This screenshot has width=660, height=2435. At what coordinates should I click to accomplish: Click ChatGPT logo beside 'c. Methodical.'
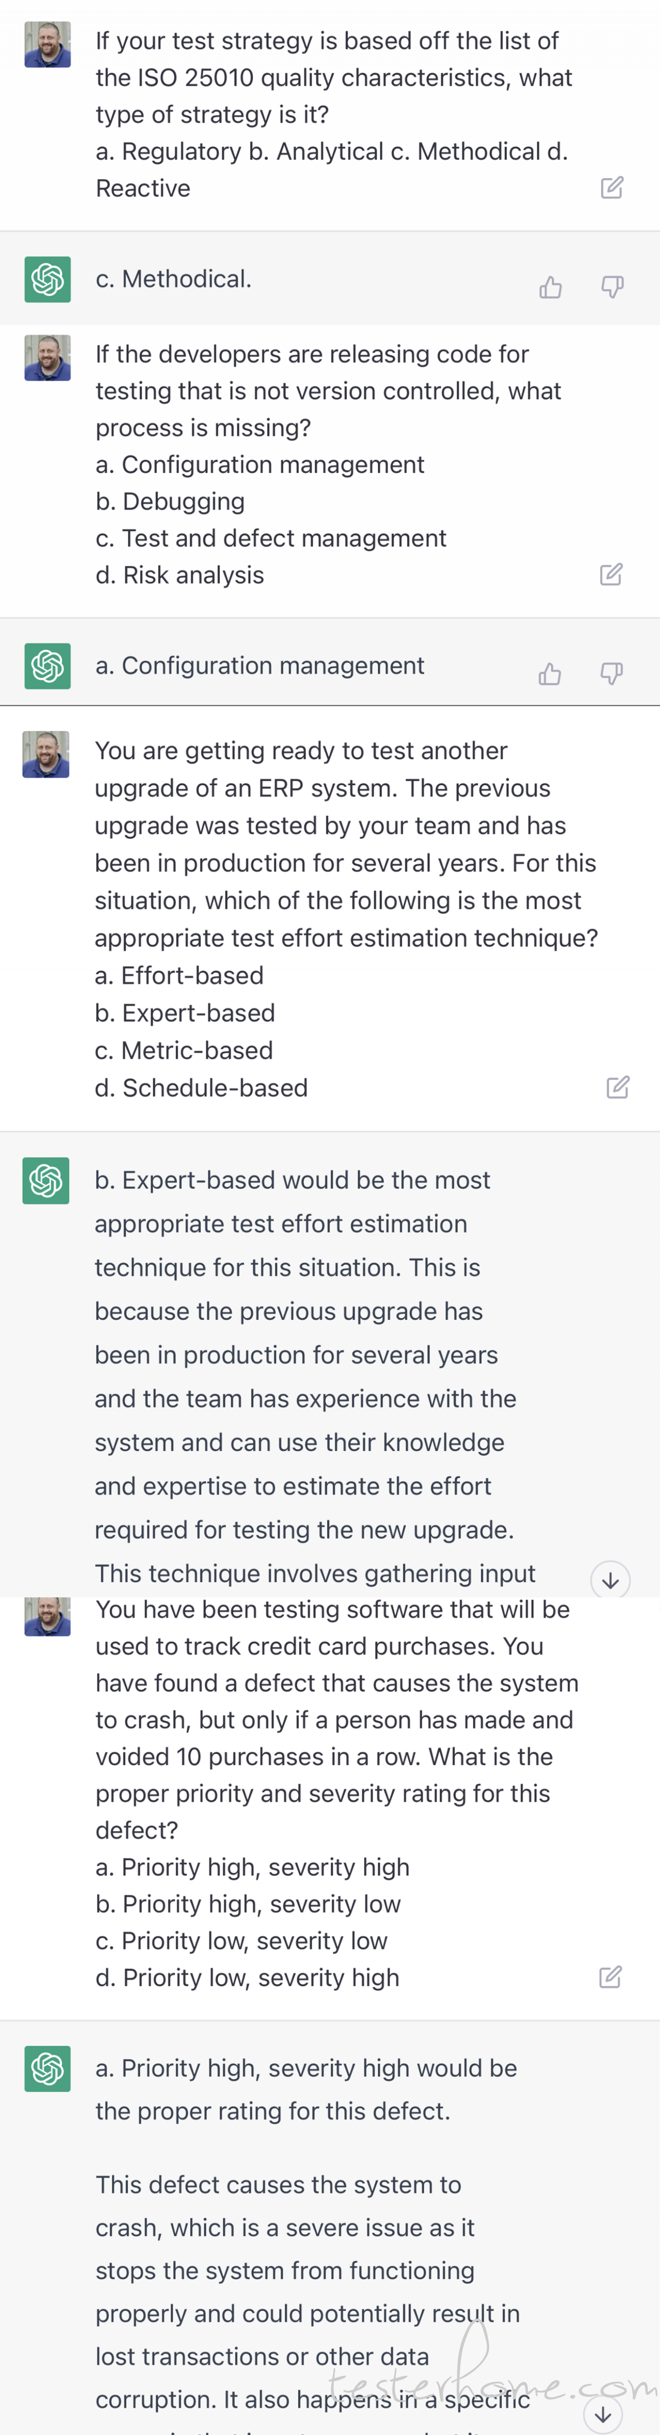pyautogui.click(x=47, y=280)
